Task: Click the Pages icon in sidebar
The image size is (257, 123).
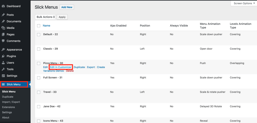Action: coord(3,34)
